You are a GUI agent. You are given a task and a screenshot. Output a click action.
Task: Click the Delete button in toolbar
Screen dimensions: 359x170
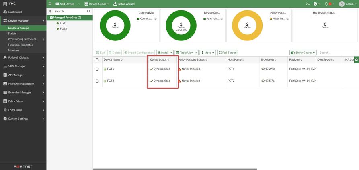click(x=115, y=53)
